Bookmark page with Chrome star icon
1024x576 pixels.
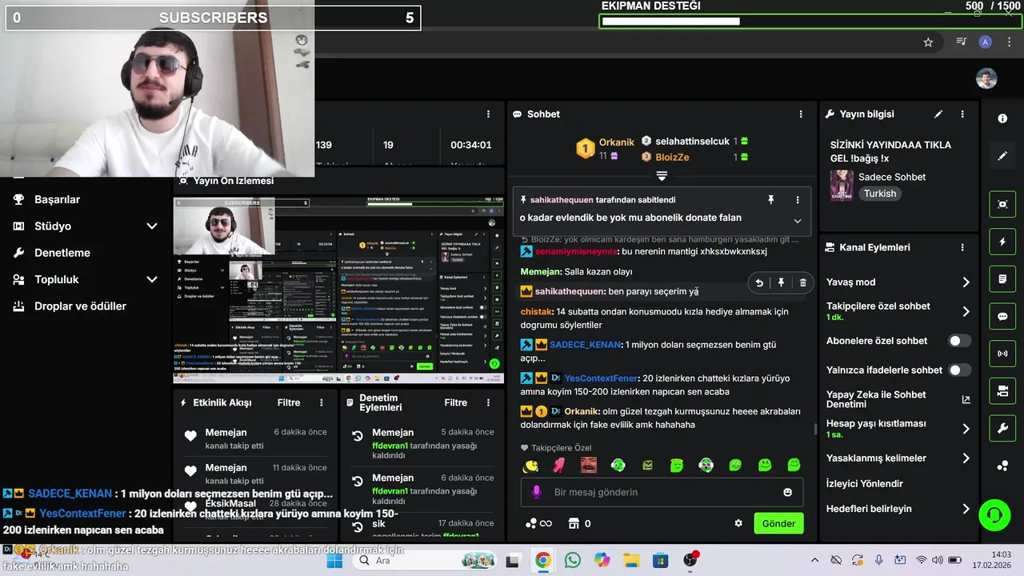coord(928,42)
